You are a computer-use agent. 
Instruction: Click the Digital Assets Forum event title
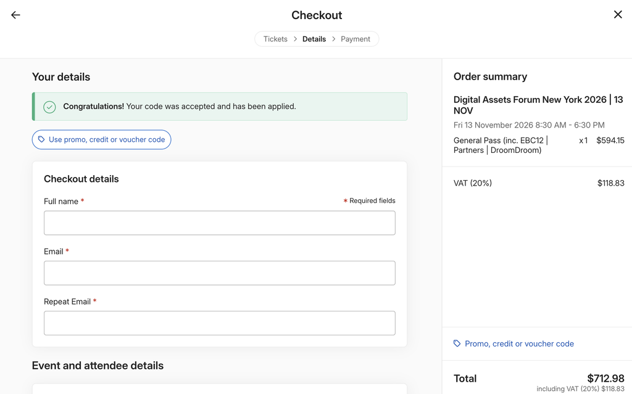pyautogui.click(x=538, y=105)
